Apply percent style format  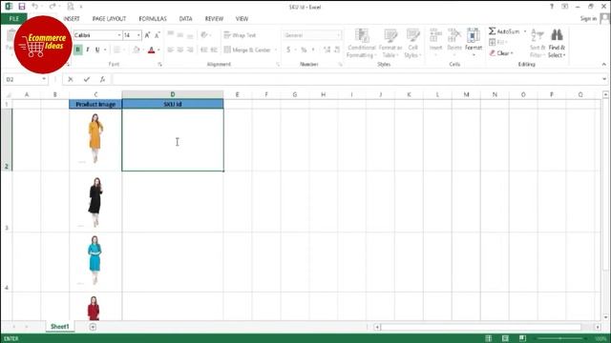click(x=304, y=50)
